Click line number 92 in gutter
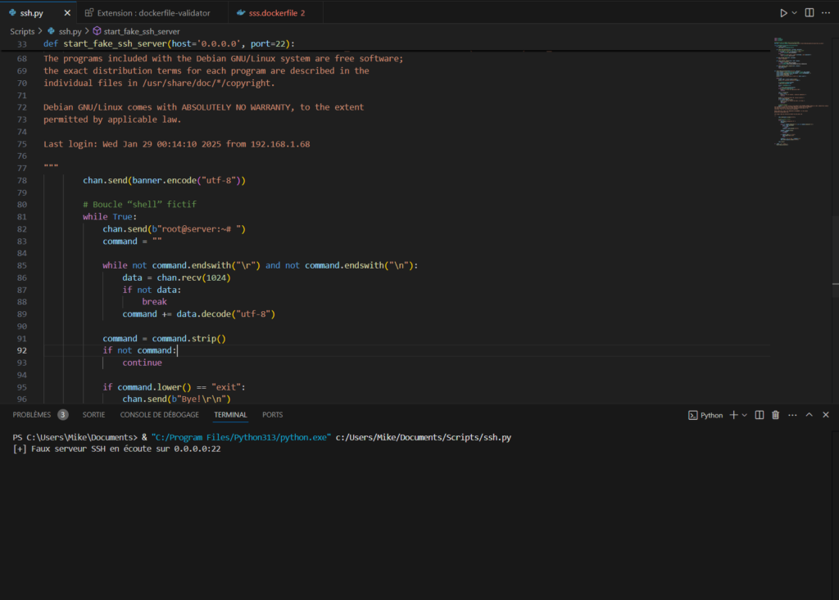The image size is (839, 600). pos(21,351)
